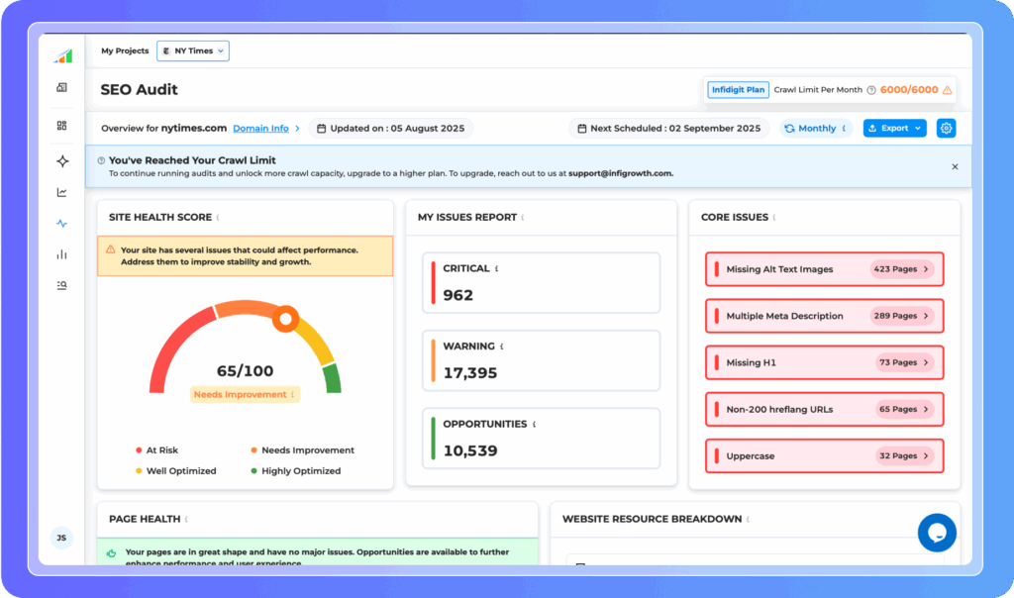Click the search list icon in sidebar
This screenshot has width=1014, height=598.
[x=62, y=285]
